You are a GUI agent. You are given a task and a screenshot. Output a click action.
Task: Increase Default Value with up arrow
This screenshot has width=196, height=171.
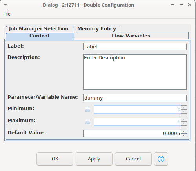click(184, 132)
